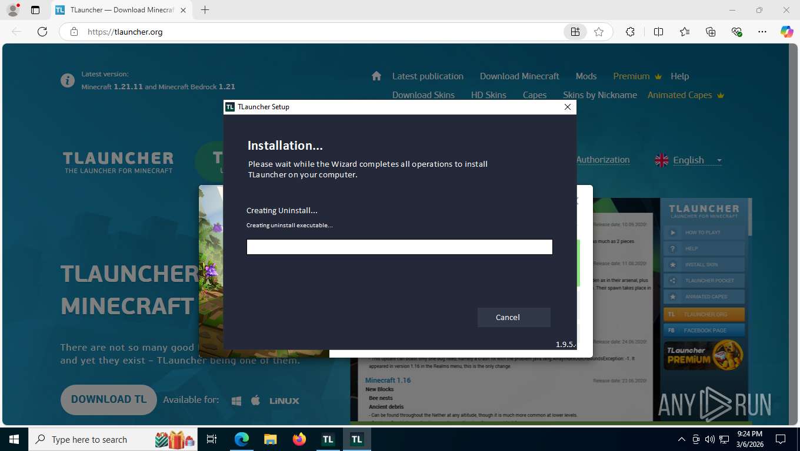
Task: Add page to favorites star icon
Action: (x=599, y=32)
